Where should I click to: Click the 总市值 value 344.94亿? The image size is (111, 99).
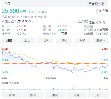(102, 34)
